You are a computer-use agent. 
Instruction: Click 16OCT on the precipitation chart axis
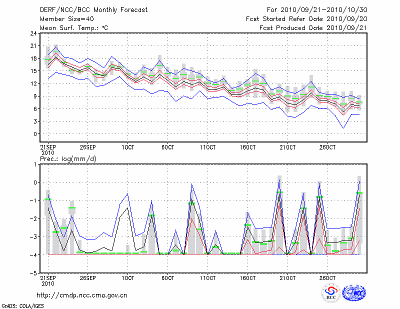tap(247, 276)
